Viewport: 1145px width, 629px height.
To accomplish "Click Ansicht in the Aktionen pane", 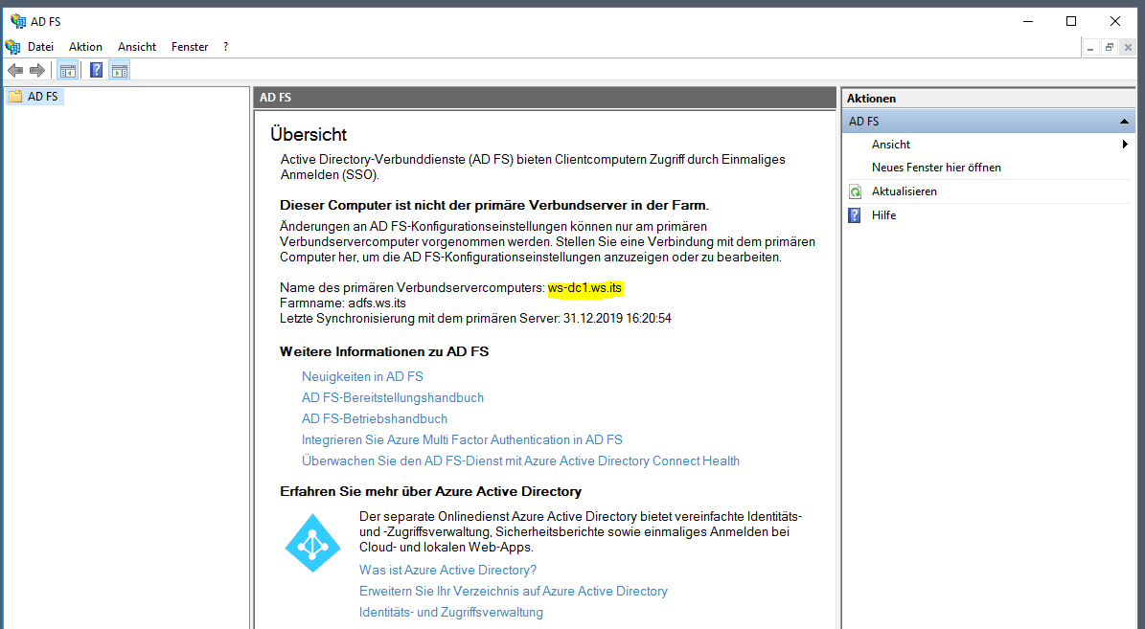I will (x=891, y=145).
